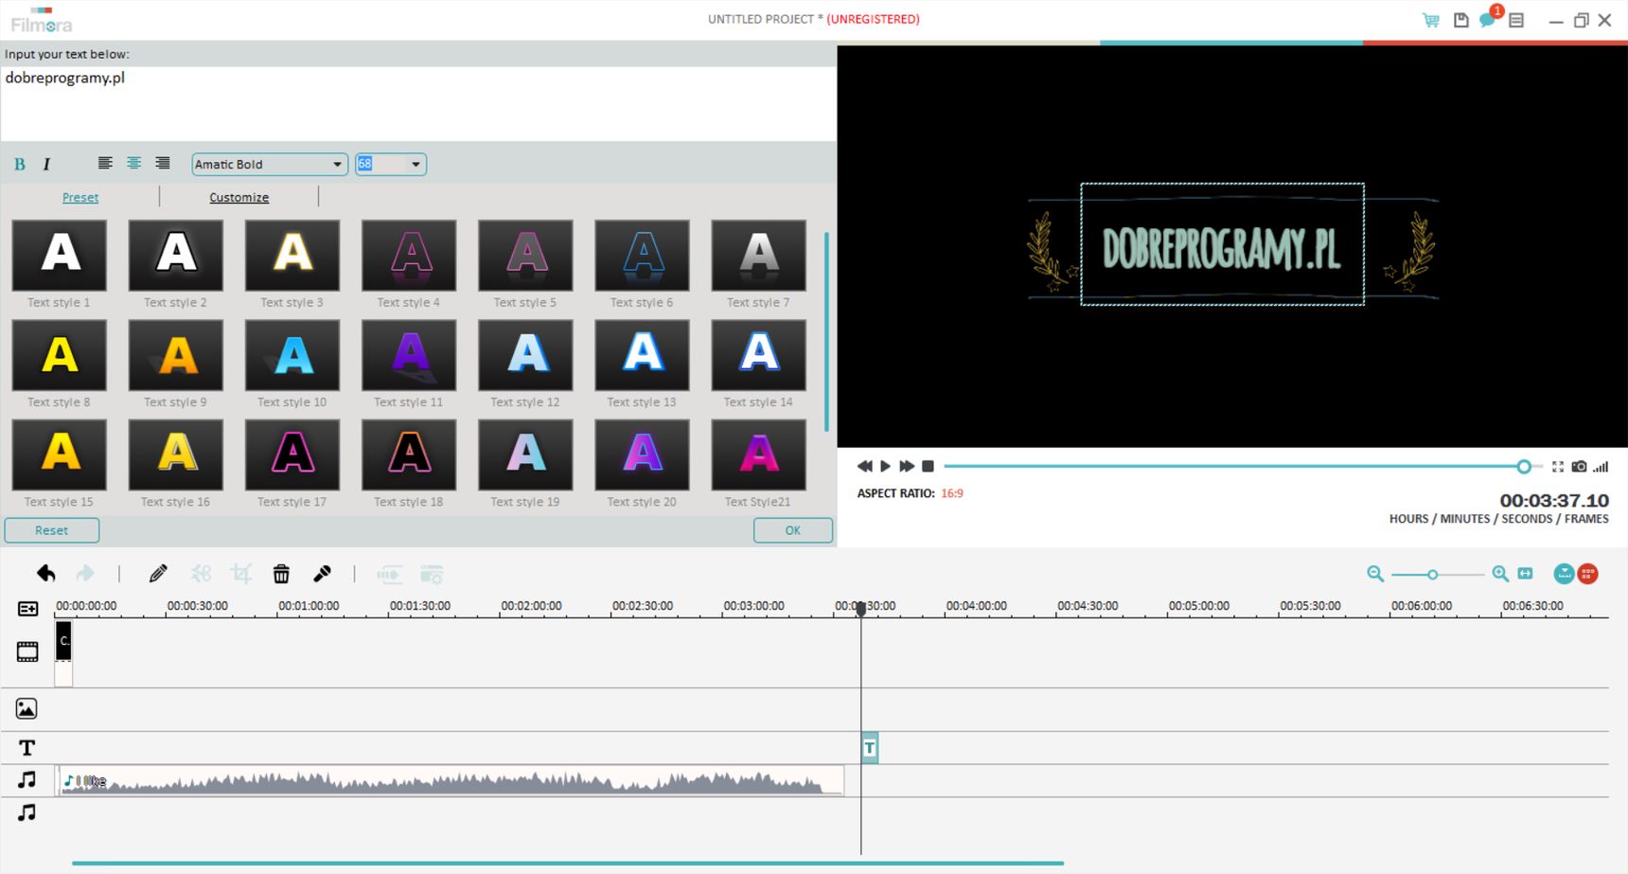The width and height of the screenshot is (1628, 874).
Task: Click the text style presets scrollbar
Action: (827, 331)
